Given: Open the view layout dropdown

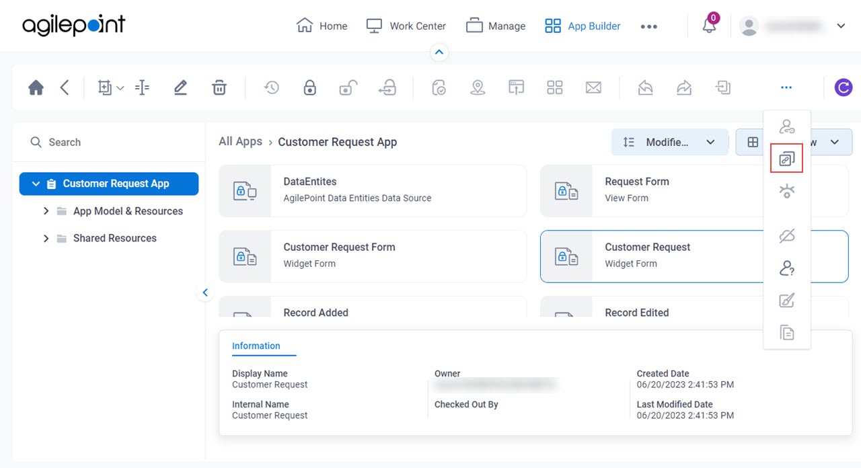Looking at the screenshot, I should [794, 142].
